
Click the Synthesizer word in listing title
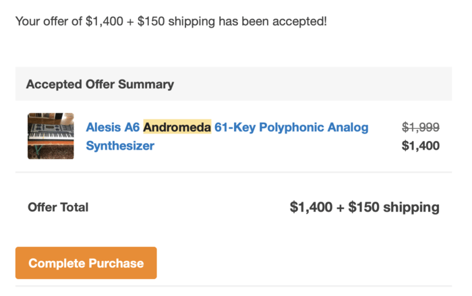tap(119, 146)
